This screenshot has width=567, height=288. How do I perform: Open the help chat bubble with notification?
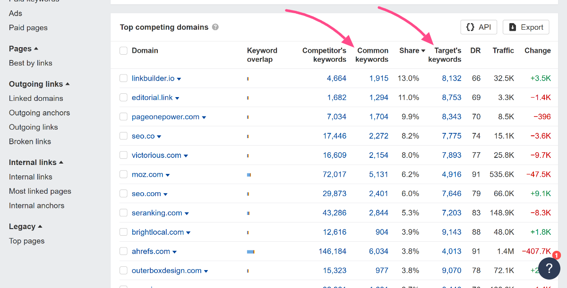(x=549, y=268)
